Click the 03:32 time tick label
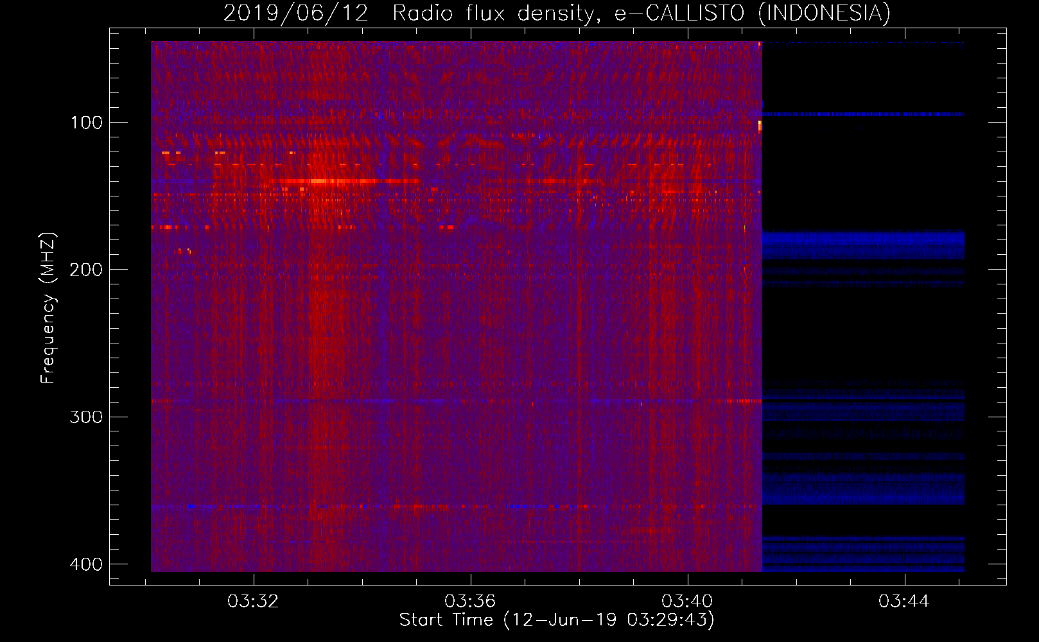Viewport: 1039px width, 642px height. pos(253,602)
